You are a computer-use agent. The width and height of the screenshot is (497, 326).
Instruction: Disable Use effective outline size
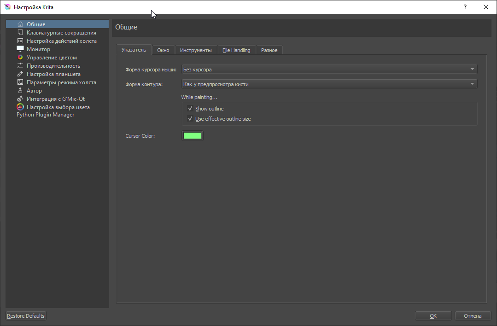pos(190,119)
